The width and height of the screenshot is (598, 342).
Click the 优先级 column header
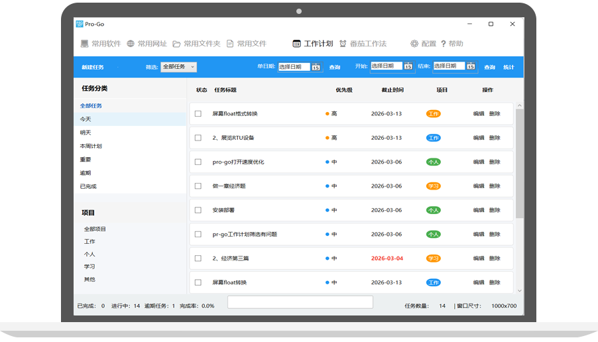pos(344,90)
